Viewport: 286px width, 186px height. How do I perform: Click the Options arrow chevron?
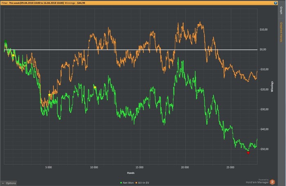(3, 183)
